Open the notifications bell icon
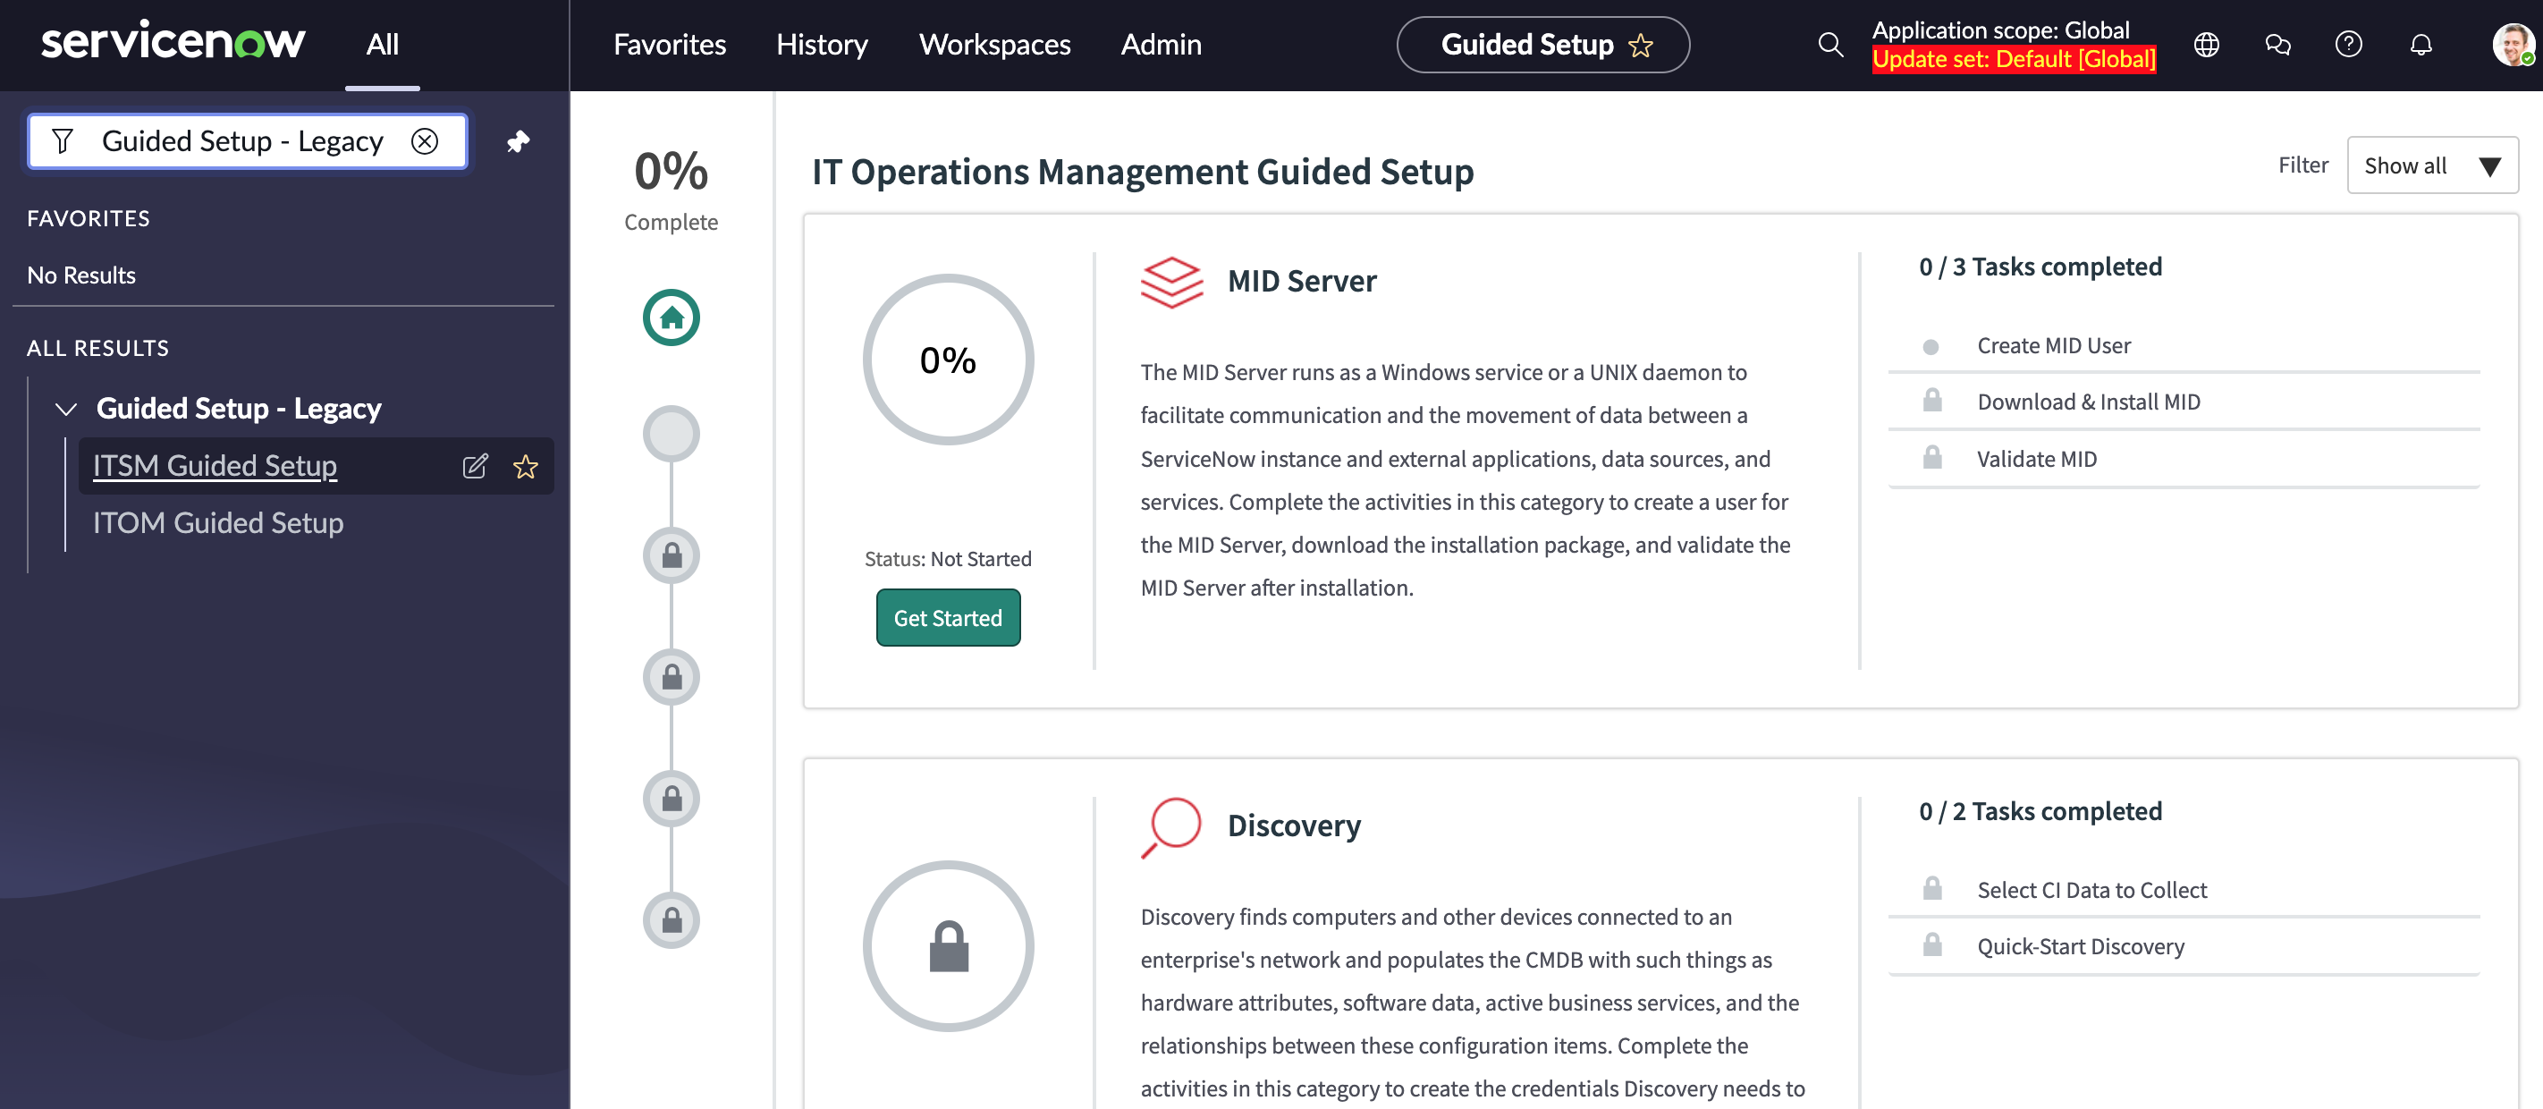Screen dimensions: 2543x1109 pos(2420,45)
